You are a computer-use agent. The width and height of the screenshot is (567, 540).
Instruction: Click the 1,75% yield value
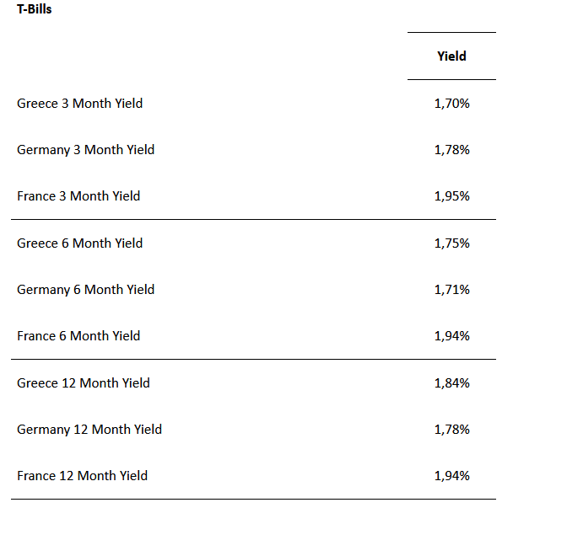point(451,243)
